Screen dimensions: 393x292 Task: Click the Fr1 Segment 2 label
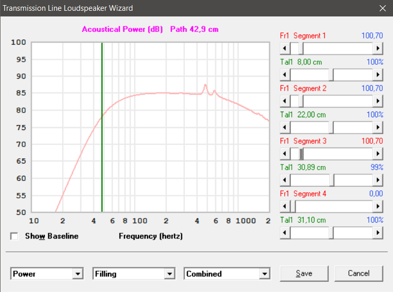point(303,88)
